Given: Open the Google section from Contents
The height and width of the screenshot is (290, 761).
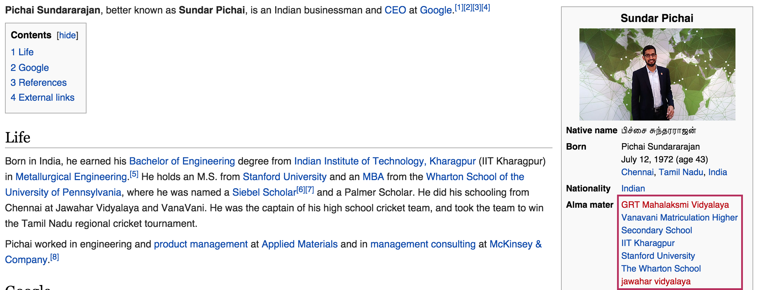Looking at the screenshot, I should tap(30, 68).
